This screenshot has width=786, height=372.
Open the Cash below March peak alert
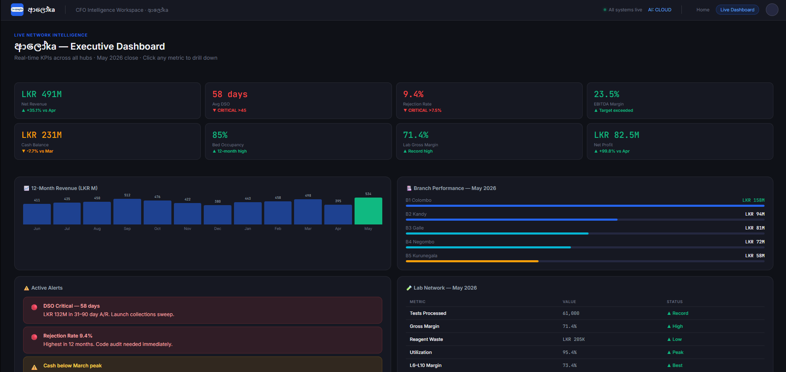[x=202, y=364]
